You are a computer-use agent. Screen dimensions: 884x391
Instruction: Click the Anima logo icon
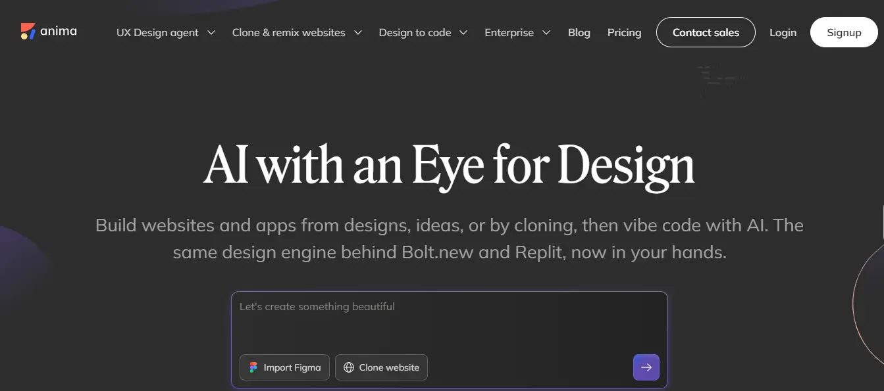(28, 31)
